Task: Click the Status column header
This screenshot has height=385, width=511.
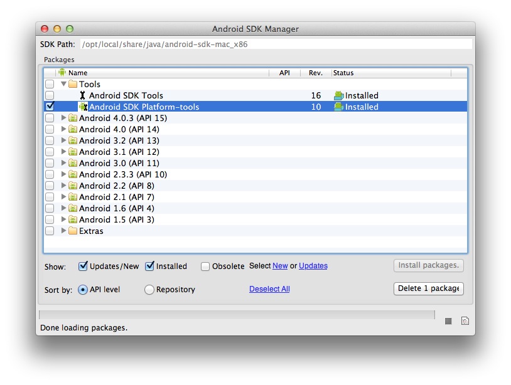Action: [x=391, y=73]
